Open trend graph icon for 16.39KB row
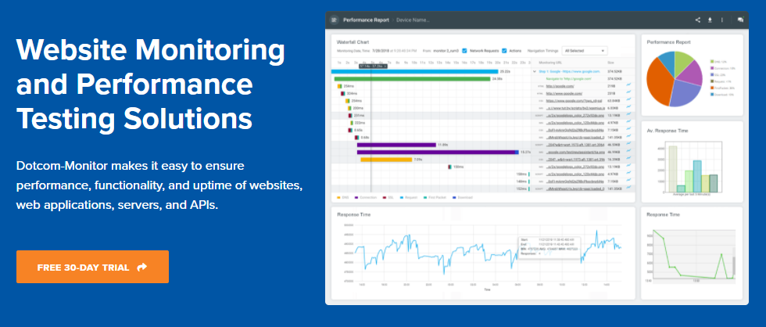This screenshot has width=766, height=327. pyautogui.click(x=628, y=159)
